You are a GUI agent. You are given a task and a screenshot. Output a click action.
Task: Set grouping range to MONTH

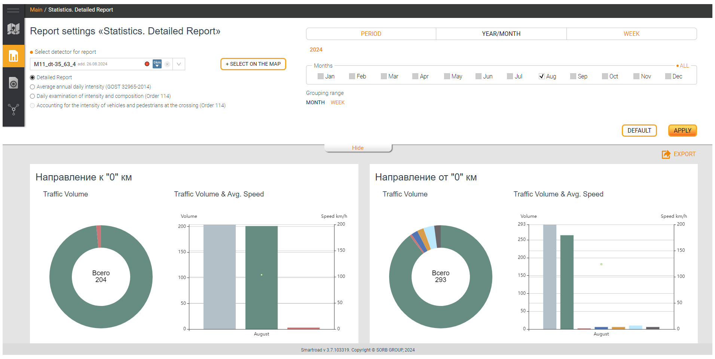click(315, 102)
